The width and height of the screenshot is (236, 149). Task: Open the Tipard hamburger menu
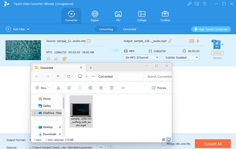[x=205, y=4]
